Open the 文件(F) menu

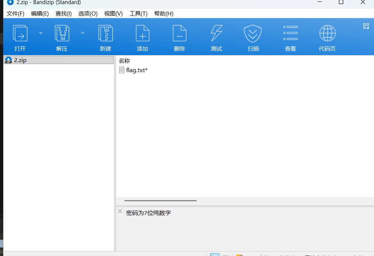tap(16, 14)
